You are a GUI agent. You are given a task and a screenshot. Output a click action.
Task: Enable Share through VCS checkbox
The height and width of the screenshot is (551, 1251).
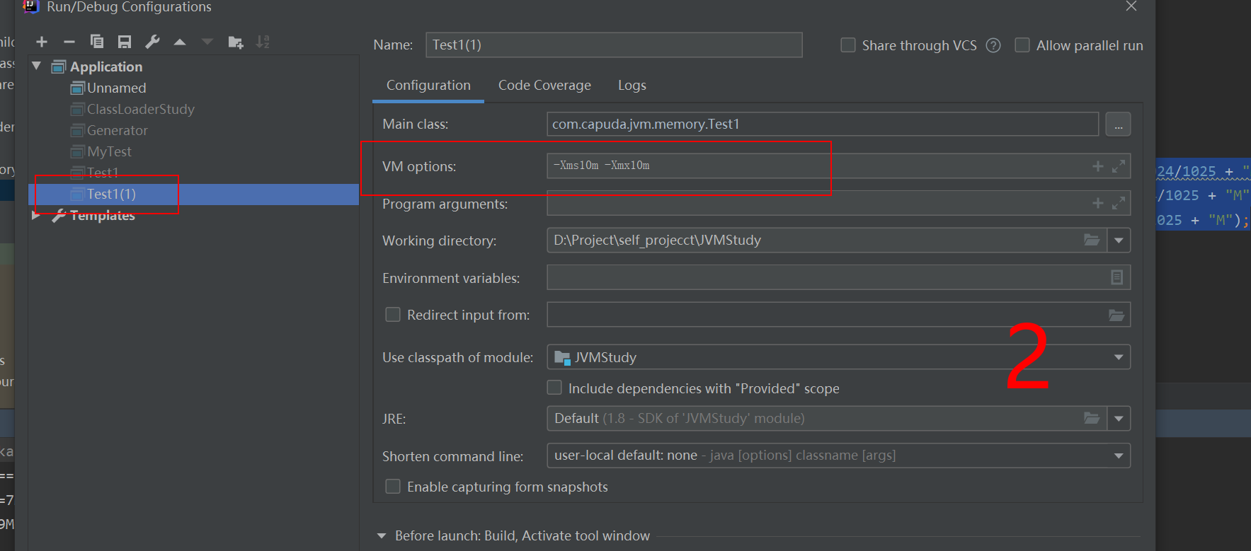pos(847,45)
